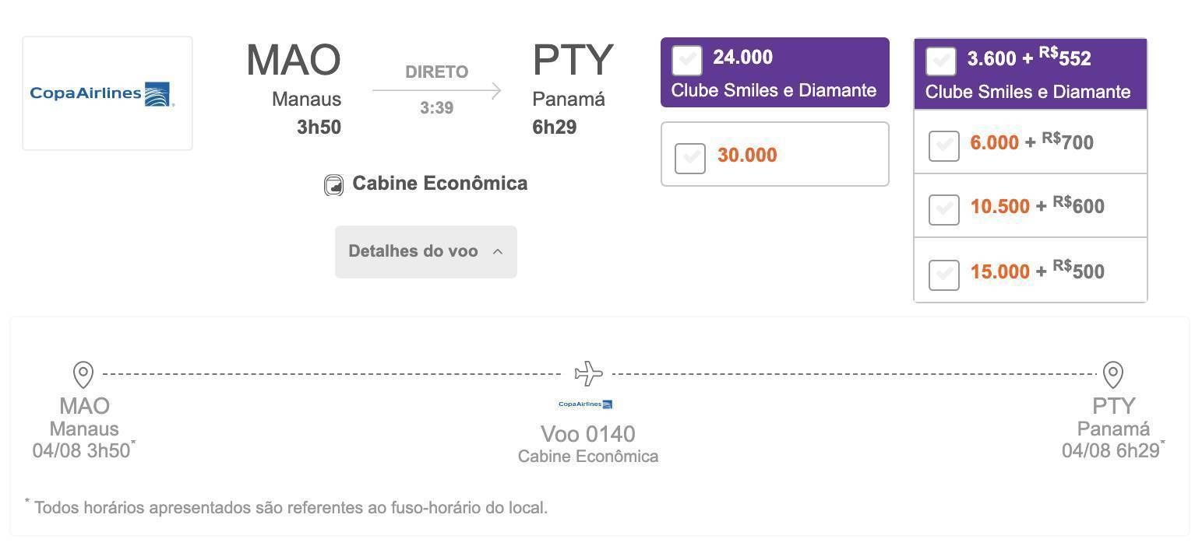This screenshot has height=546, width=1195.
Task: Collapse the Detalhes do voo section
Action: (x=426, y=252)
